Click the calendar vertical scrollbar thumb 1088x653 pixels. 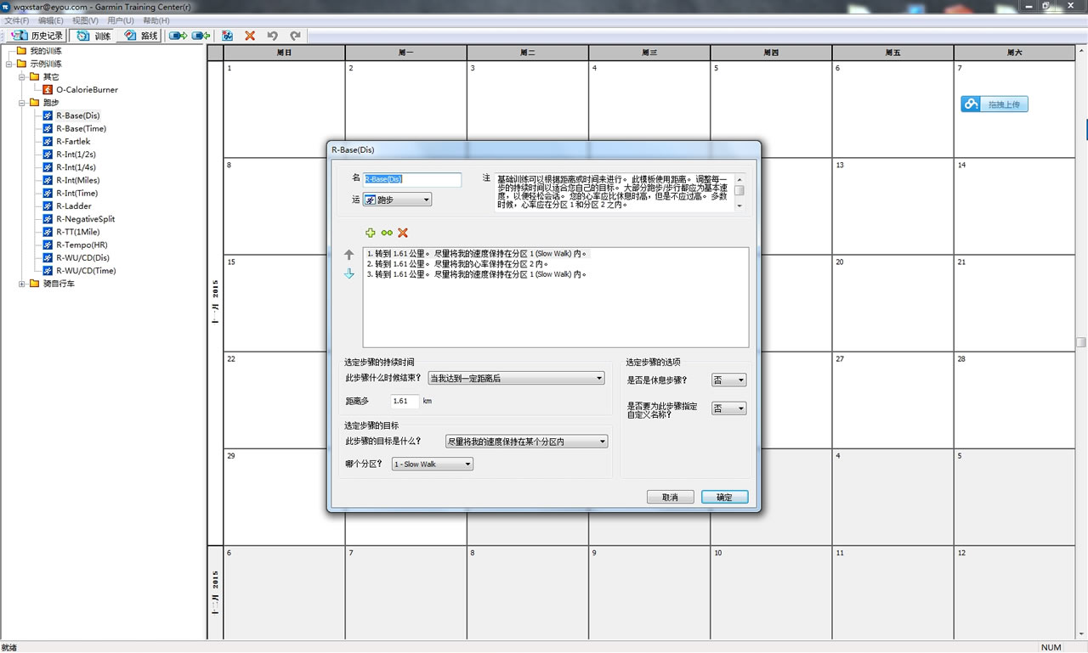(x=1081, y=342)
